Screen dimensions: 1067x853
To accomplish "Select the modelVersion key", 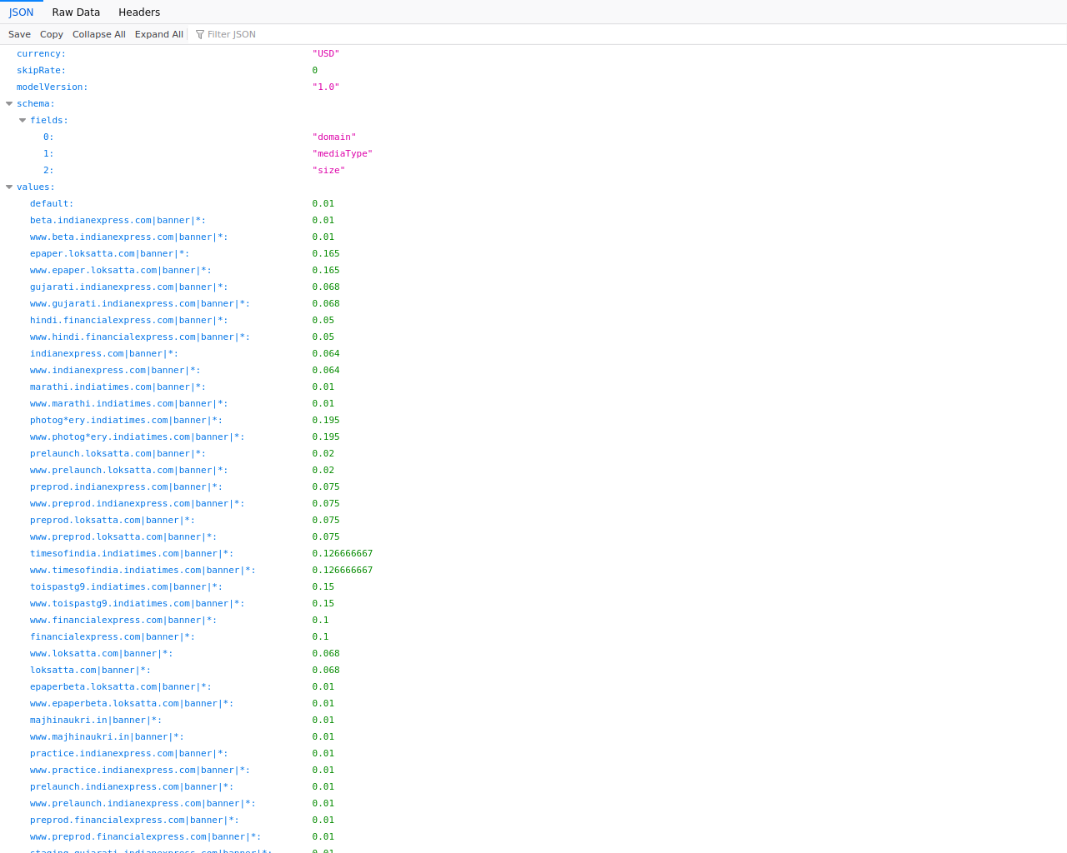I will click(52, 87).
